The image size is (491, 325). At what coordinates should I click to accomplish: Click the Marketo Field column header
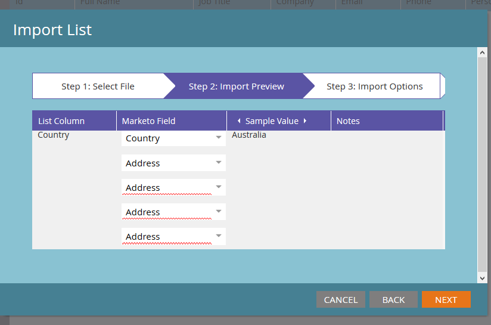coord(148,121)
